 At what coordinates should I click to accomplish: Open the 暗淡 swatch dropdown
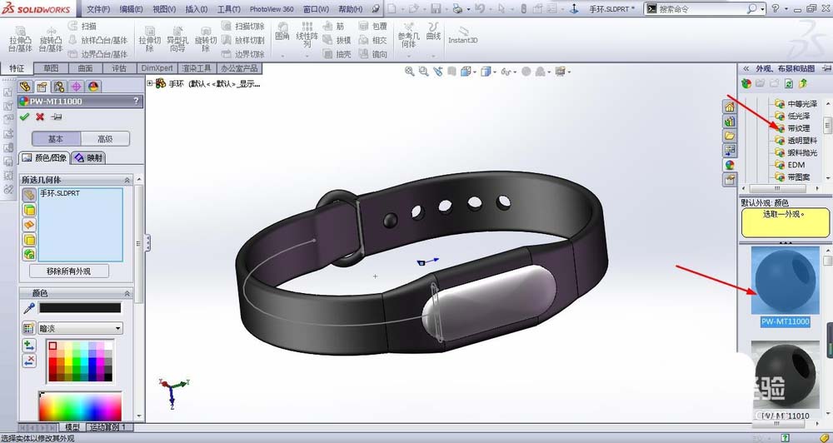(117, 328)
